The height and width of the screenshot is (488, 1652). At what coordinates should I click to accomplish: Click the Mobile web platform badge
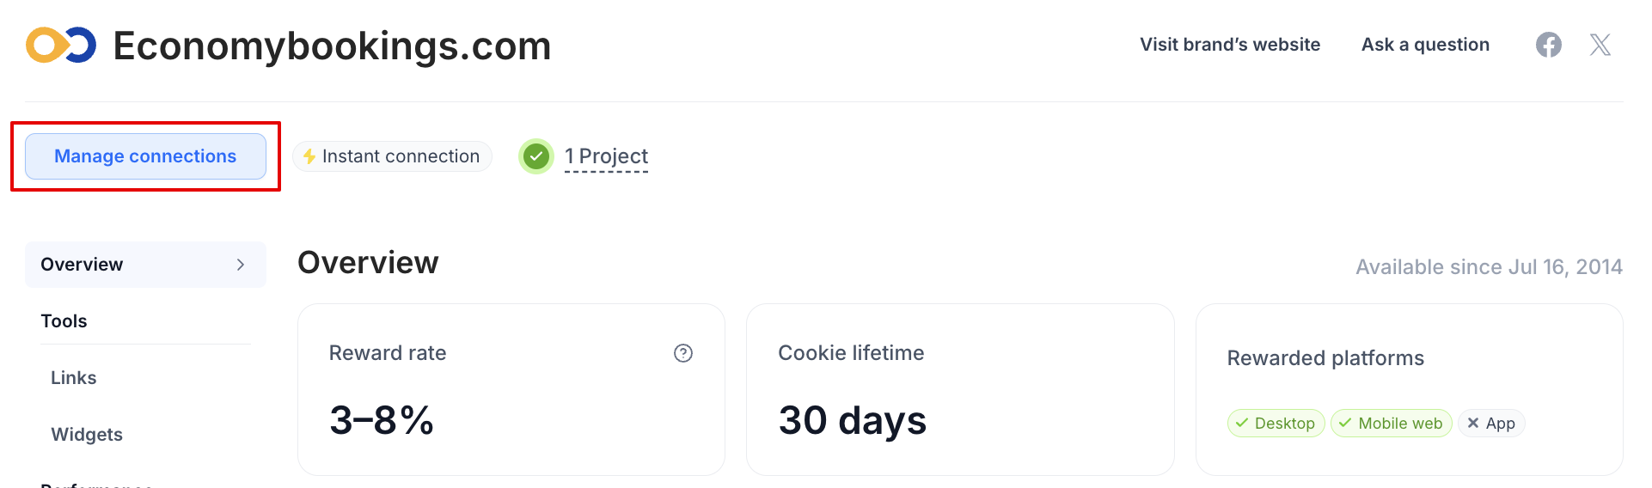pos(1391,423)
